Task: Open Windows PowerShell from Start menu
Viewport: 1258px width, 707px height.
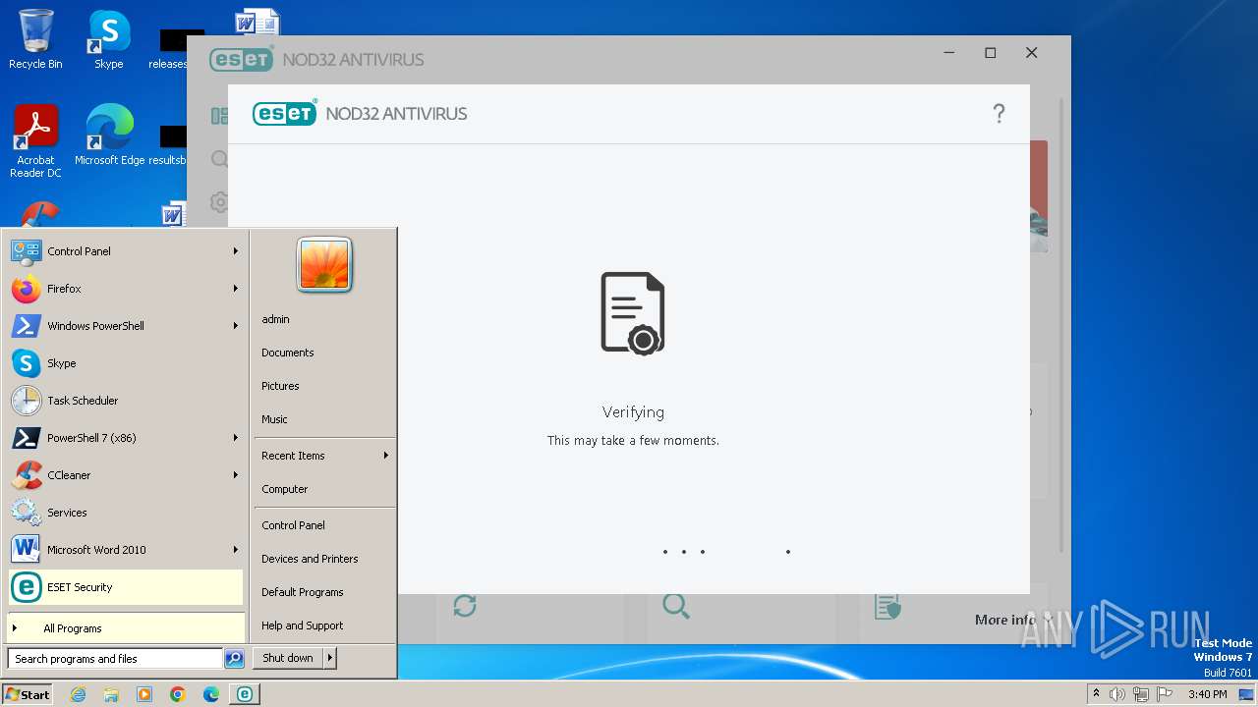Action: [126, 326]
